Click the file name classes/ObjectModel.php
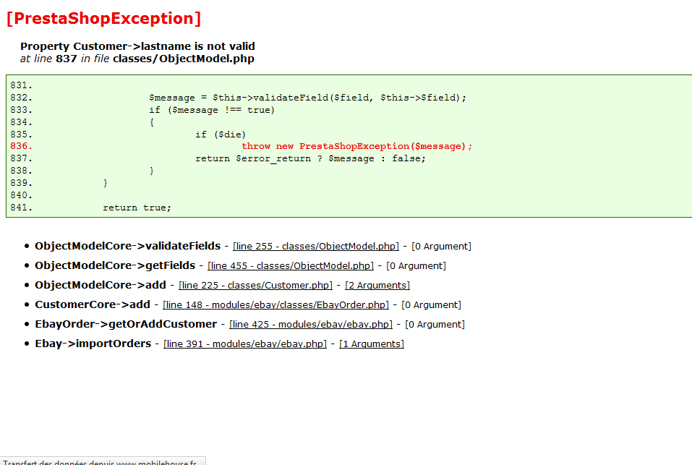 184,59
